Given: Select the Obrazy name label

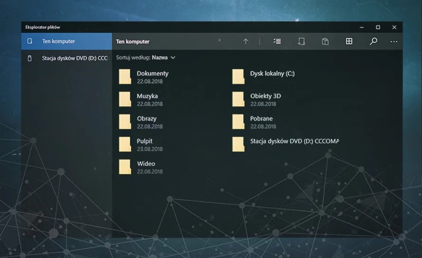Looking at the screenshot, I should [147, 119].
